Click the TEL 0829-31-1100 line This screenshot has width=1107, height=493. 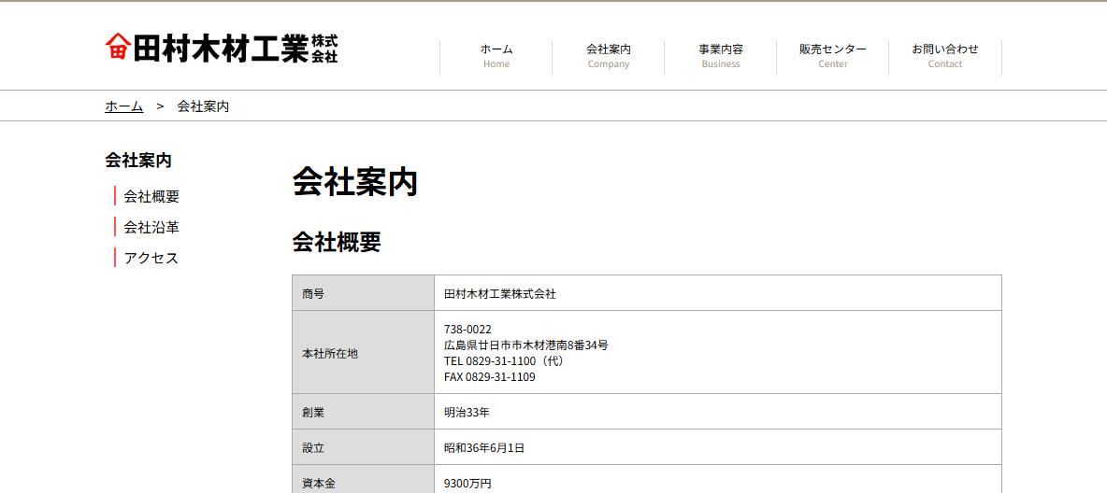tap(504, 361)
